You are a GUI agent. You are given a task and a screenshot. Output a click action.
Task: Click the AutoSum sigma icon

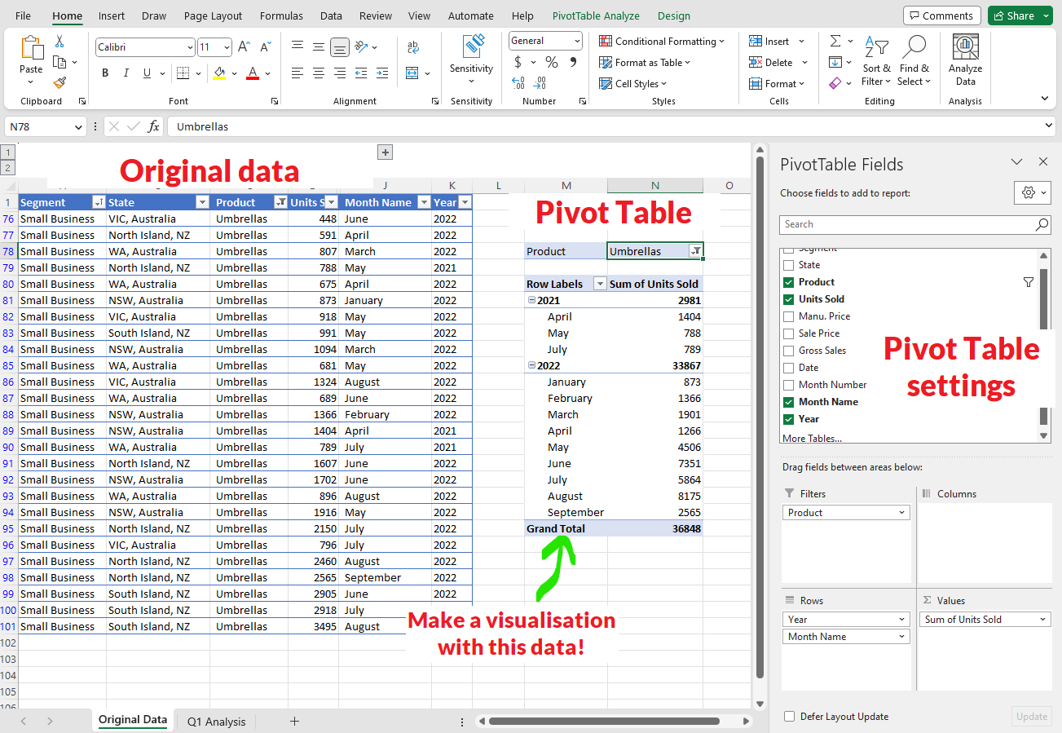tap(835, 42)
